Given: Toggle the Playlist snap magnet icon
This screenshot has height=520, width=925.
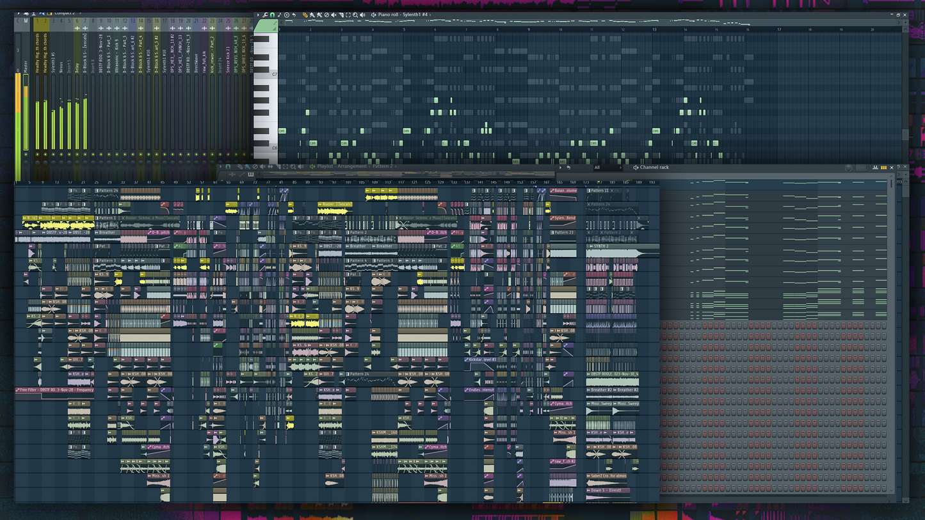Looking at the screenshot, I should click(228, 166).
